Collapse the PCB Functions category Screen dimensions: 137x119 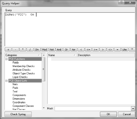tap(7, 59)
